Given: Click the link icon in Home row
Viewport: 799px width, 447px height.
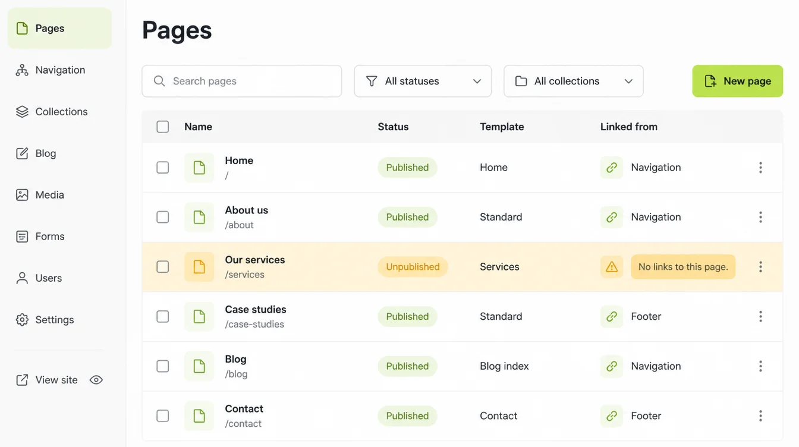Looking at the screenshot, I should [612, 168].
